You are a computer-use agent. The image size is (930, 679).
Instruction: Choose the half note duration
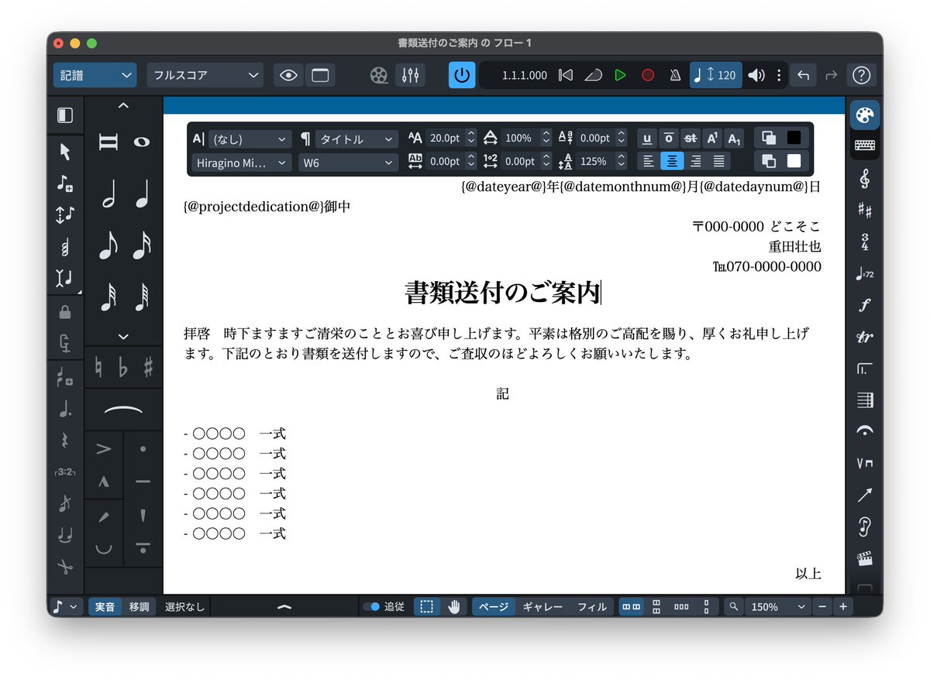click(x=108, y=194)
